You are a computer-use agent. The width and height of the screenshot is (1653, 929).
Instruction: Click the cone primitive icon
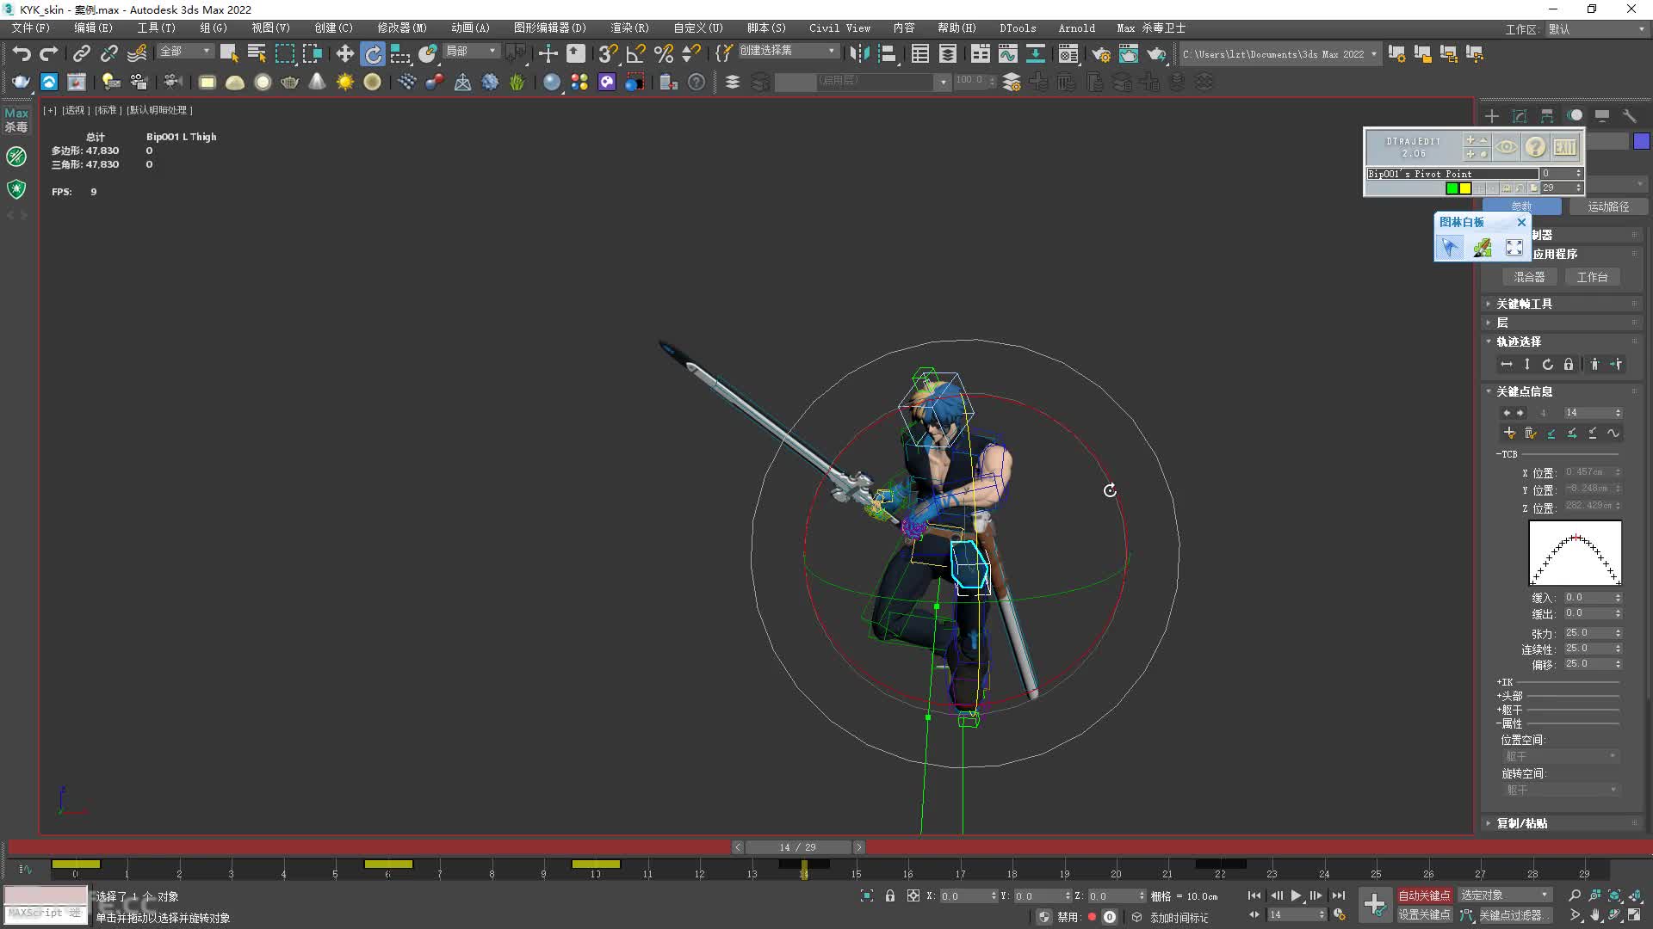[317, 82]
